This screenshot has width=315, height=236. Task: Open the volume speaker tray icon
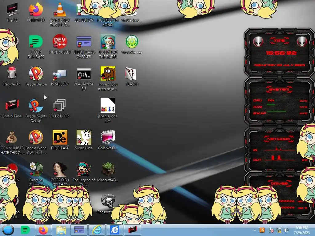[x=286, y=230]
